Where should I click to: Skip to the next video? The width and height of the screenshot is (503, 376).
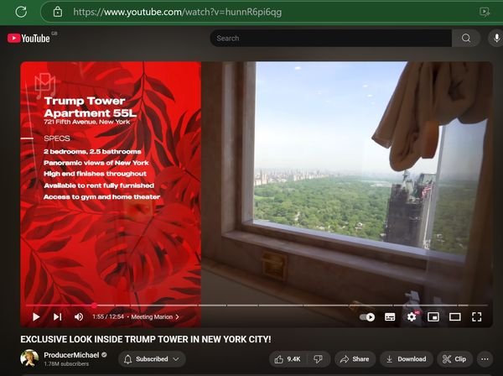57,317
